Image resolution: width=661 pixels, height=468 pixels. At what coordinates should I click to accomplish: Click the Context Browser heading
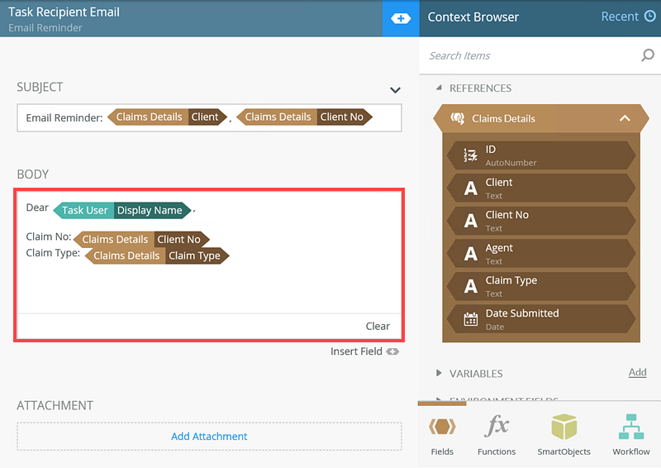pos(473,17)
